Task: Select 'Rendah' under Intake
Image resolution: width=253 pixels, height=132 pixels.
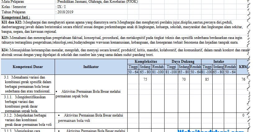Action: [x=230, y=67]
